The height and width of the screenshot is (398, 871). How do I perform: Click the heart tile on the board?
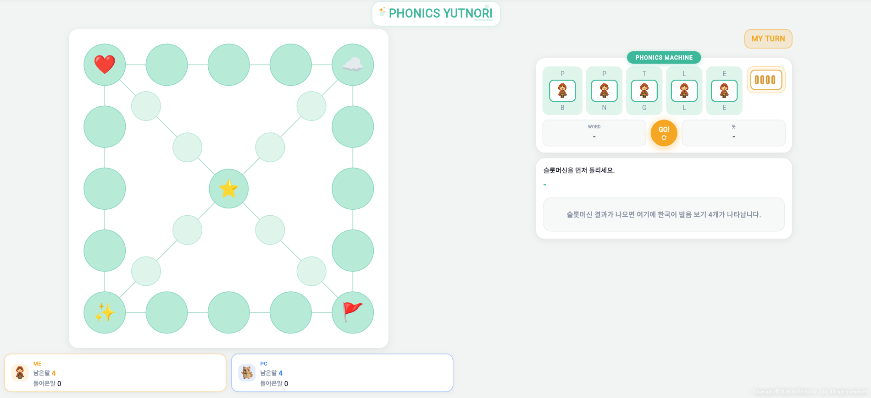pyautogui.click(x=105, y=64)
